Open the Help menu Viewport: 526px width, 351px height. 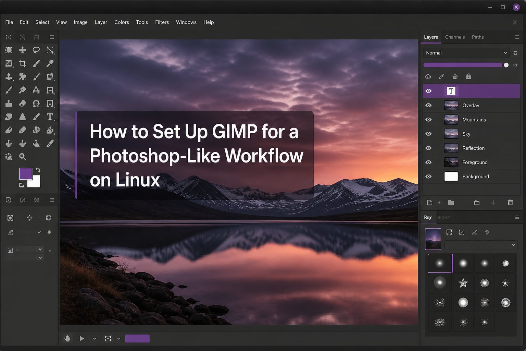[x=209, y=22]
